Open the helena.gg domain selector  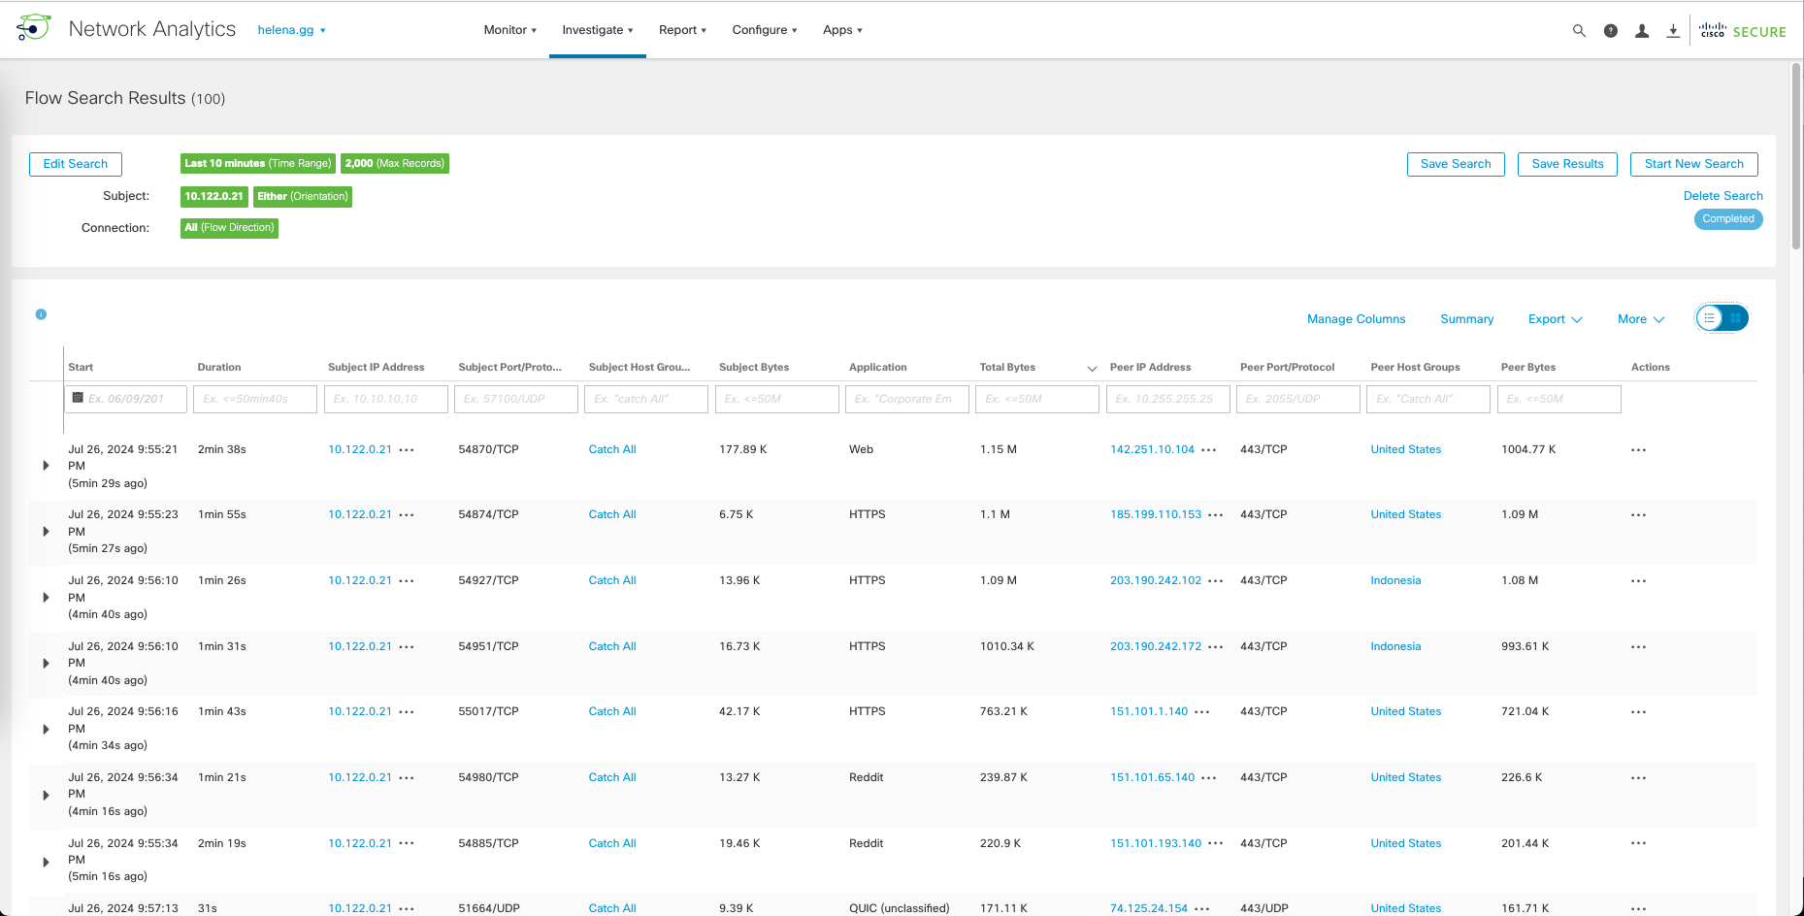291,30
